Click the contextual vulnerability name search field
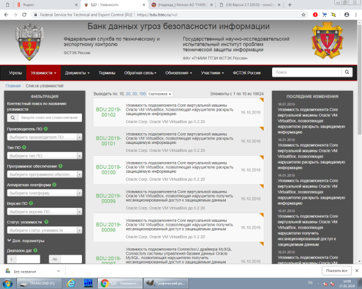The height and width of the screenshot is (289, 362). [x=50, y=117]
